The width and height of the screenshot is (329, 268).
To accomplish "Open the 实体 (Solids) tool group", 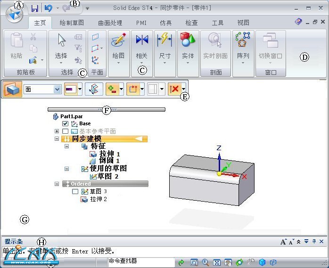I will pos(188,47).
